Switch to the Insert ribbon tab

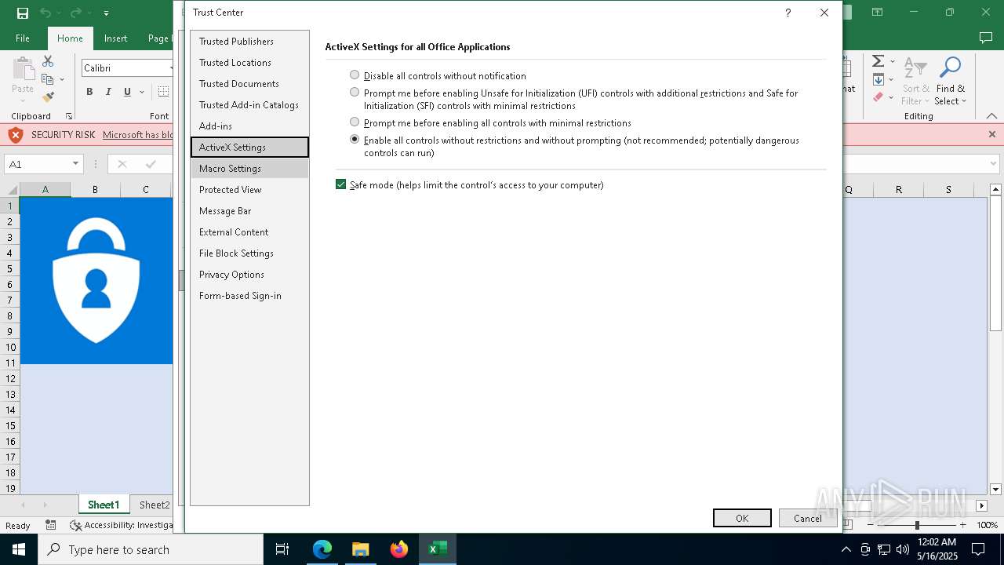click(x=115, y=38)
